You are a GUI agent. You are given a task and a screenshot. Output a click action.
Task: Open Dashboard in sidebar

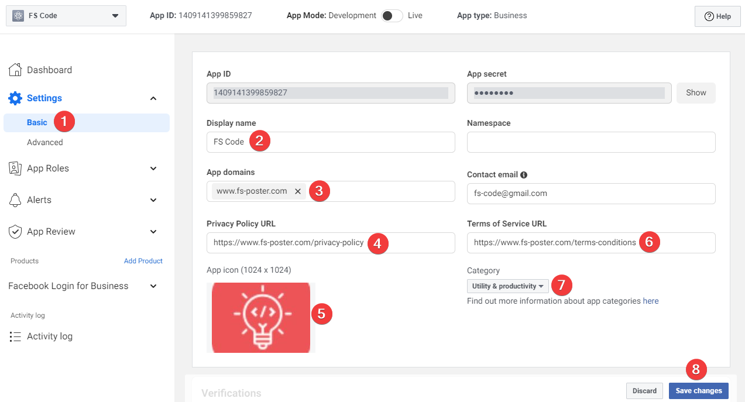[49, 70]
